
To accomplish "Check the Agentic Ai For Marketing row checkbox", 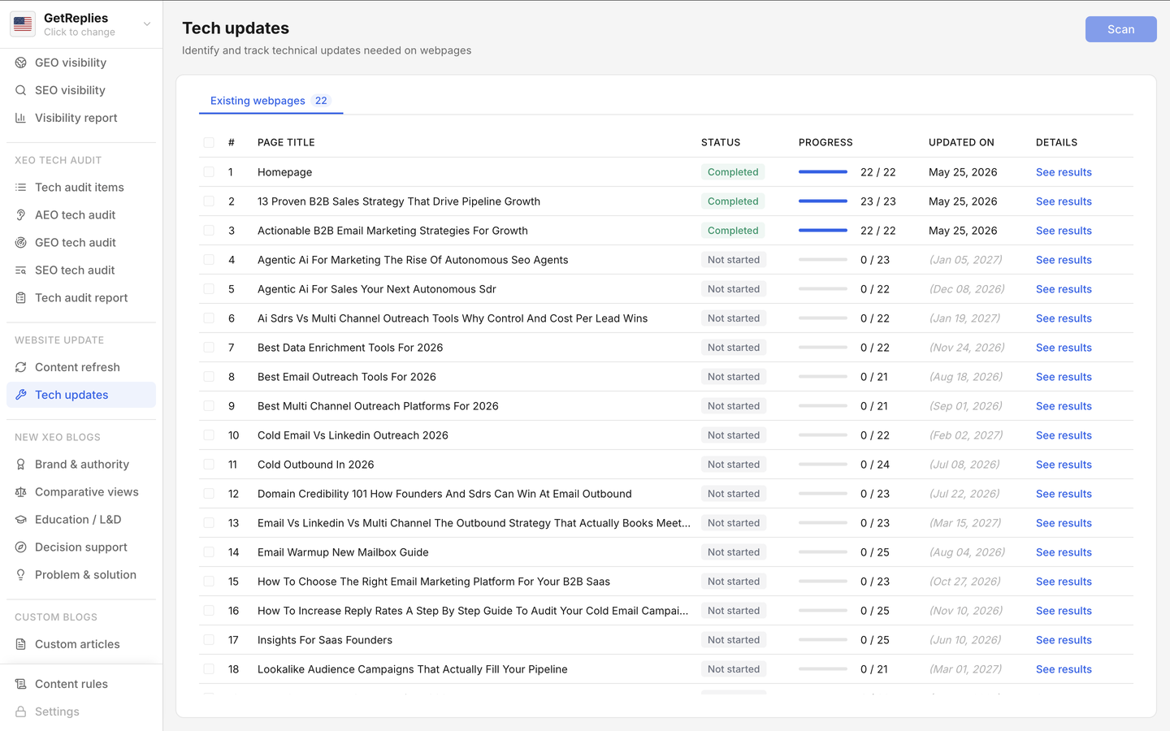I will click(x=209, y=260).
